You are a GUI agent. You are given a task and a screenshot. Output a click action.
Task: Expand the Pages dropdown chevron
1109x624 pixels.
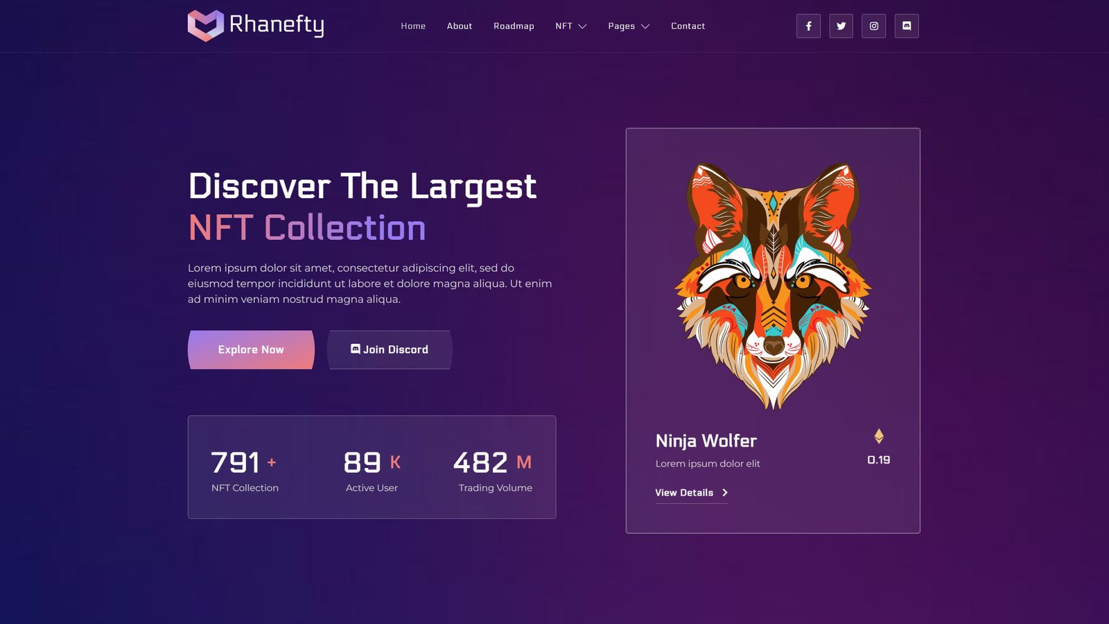[645, 26]
